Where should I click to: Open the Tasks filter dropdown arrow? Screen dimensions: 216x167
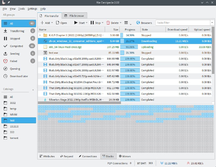pyautogui.click(x=212, y=23)
